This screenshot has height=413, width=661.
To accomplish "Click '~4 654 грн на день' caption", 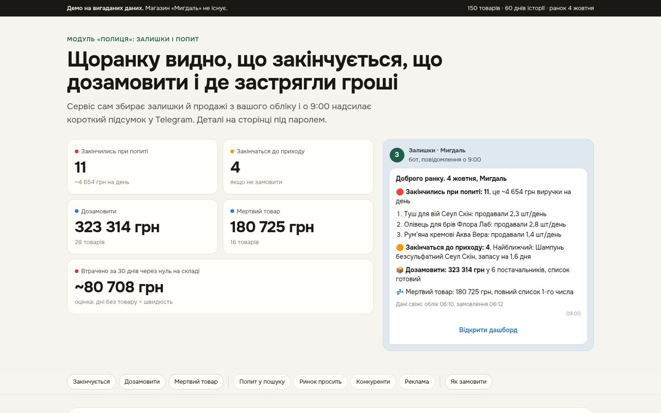I will click(102, 182).
